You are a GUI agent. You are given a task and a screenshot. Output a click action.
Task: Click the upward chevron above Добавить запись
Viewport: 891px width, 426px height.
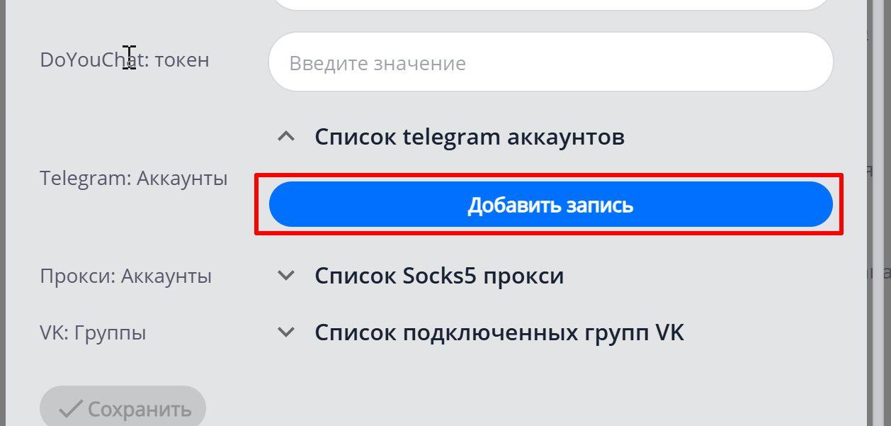tap(286, 135)
